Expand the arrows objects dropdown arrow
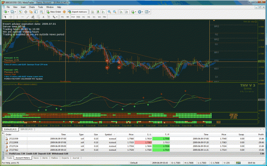Screen dimensions: 267x166 [x=57, y=17]
